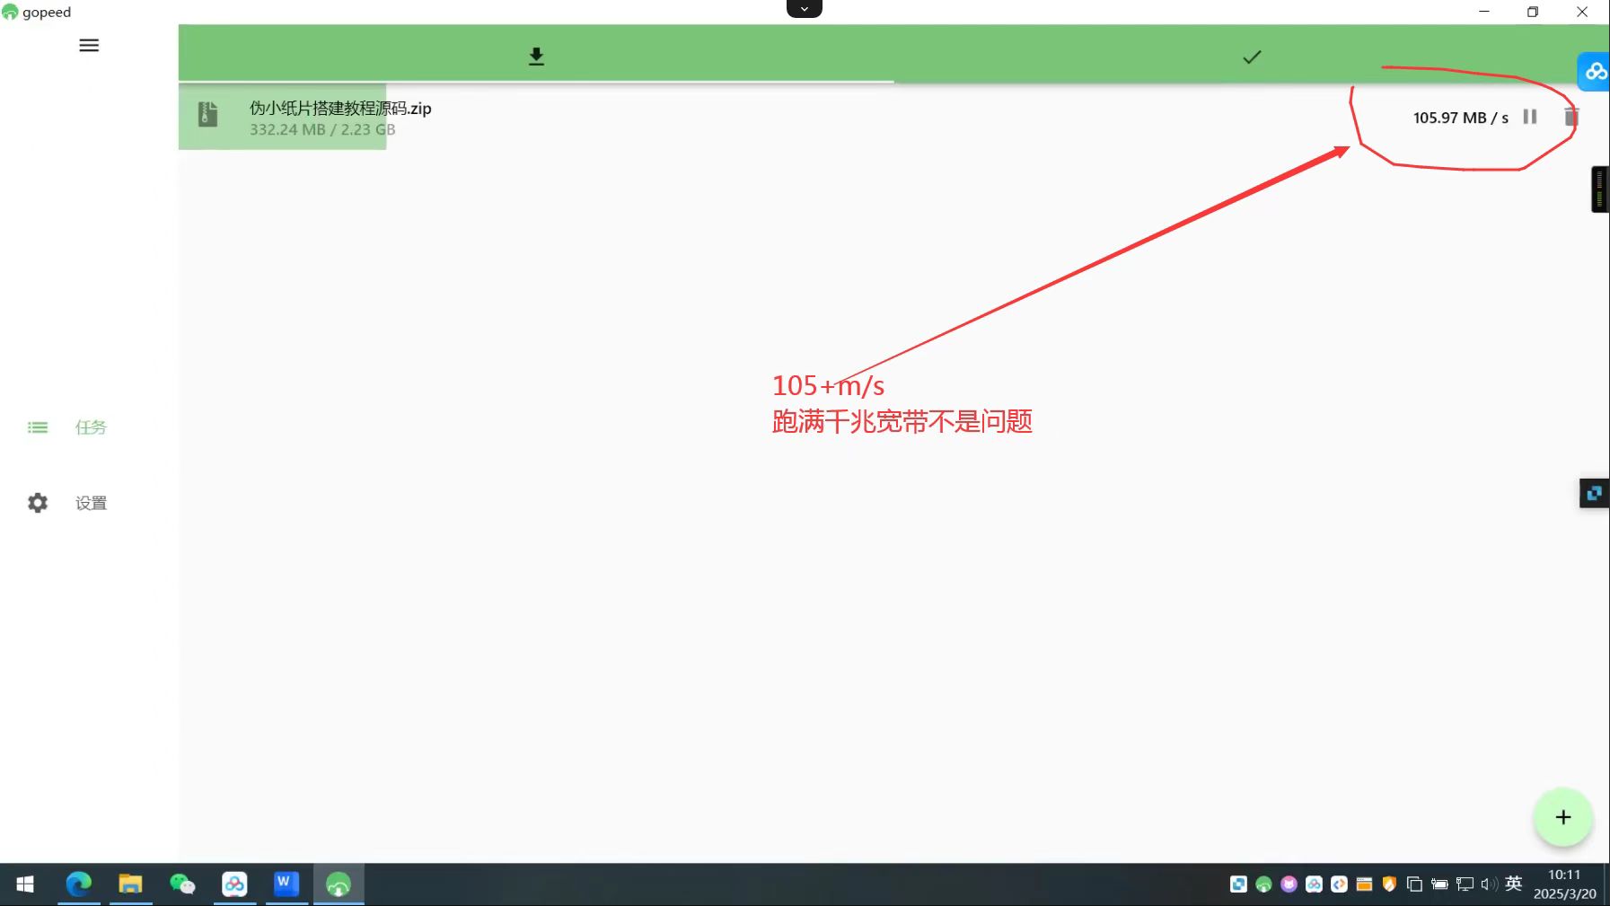Switch to the completed tasks tab

[x=1251, y=57]
